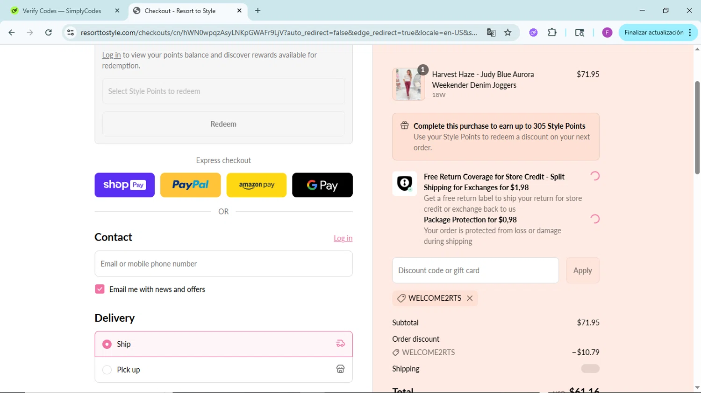Pay with Shop Pay
The image size is (701, 393).
click(x=124, y=185)
